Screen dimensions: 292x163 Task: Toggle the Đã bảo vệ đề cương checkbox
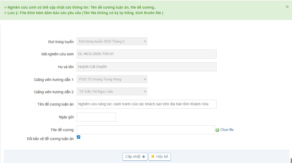tap(79, 137)
